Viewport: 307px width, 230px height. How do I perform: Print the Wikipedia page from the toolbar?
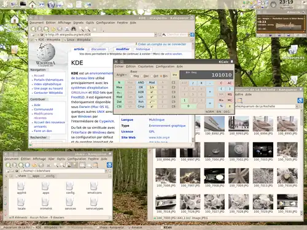67,29
